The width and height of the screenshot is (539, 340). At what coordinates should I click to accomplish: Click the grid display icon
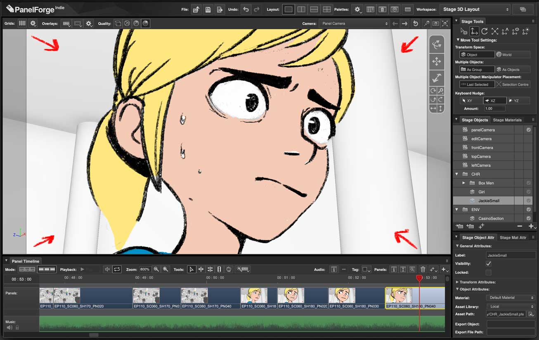point(22,23)
